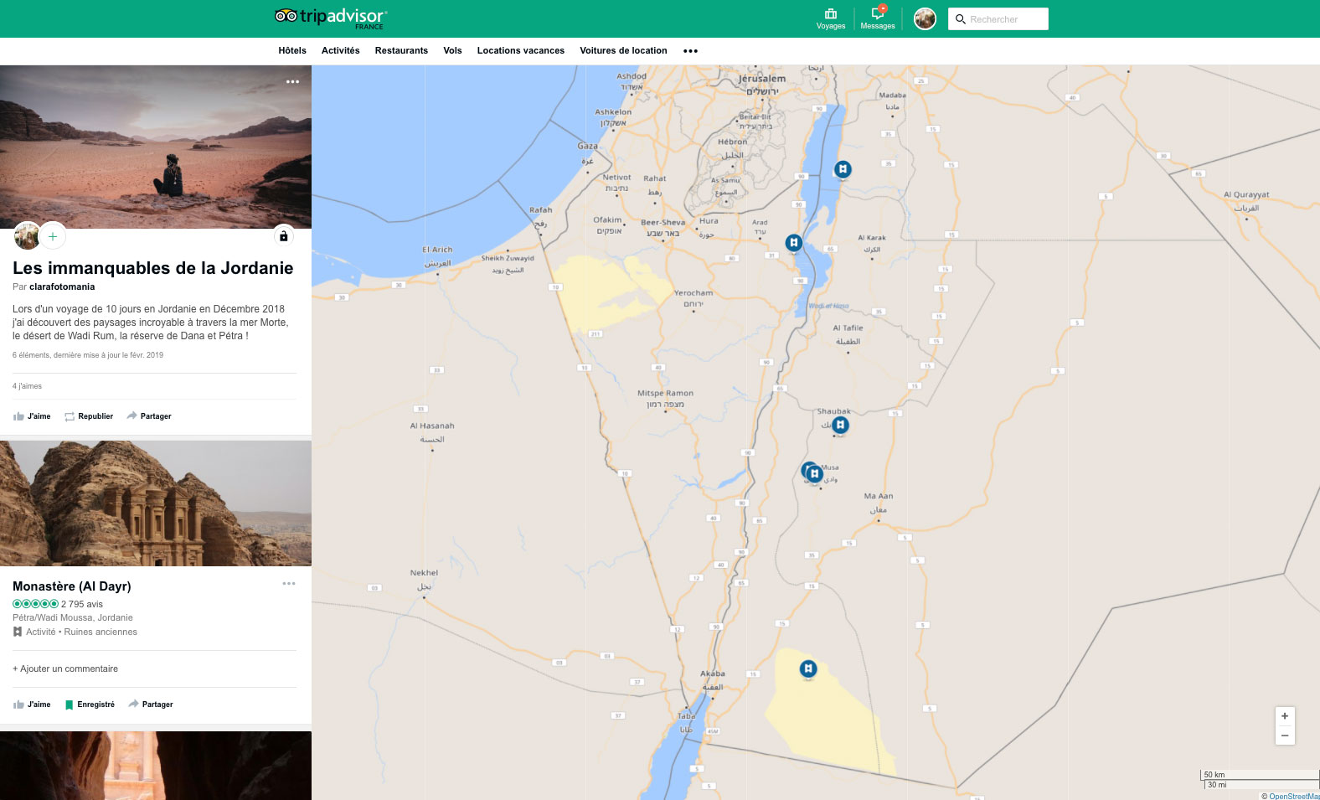Image resolution: width=1320 pixels, height=800 pixels.
Task: Open Monastère (Al Dayr) title link
Action: [x=72, y=586]
